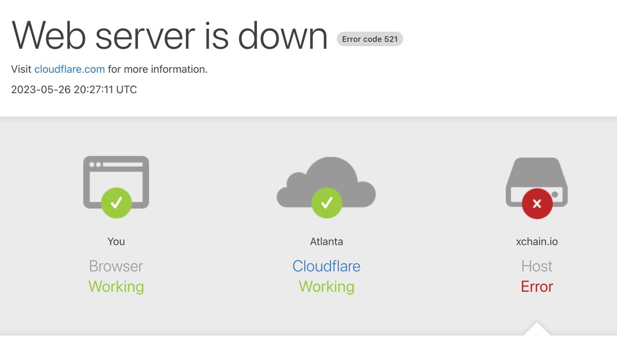This screenshot has width=617, height=356.
Task: Click the cloud icon above Atlanta
Action: tap(326, 187)
